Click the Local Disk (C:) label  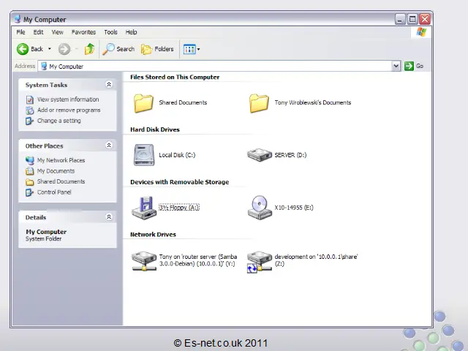(x=177, y=155)
